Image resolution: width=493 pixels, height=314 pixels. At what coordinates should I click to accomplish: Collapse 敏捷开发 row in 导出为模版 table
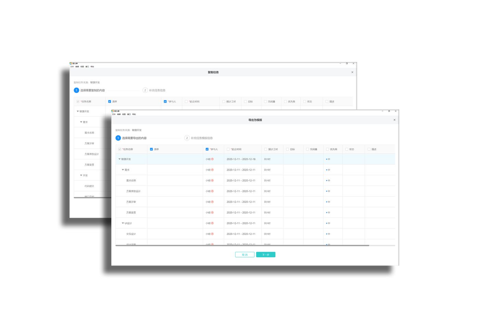[119, 159]
